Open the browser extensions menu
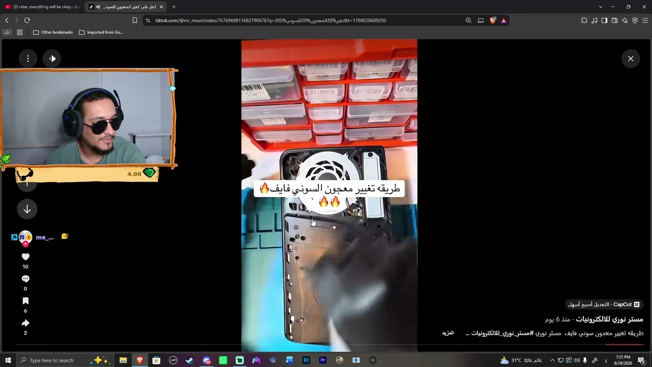The height and width of the screenshot is (367, 652). [584, 20]
